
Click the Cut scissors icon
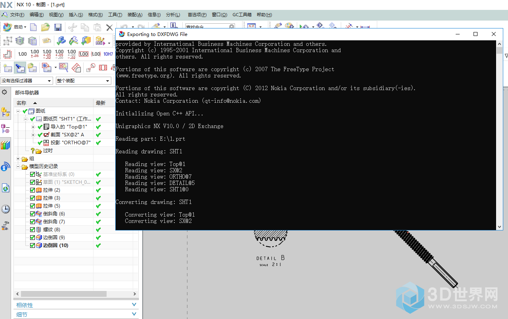(72, 27)
